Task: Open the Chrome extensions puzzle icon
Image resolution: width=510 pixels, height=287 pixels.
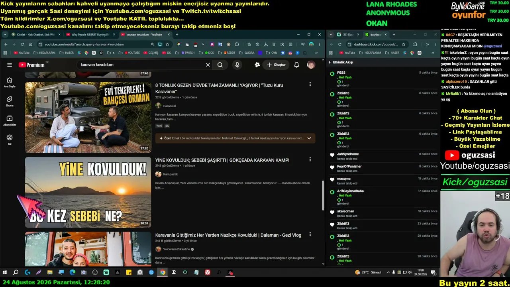Action: 237,44
